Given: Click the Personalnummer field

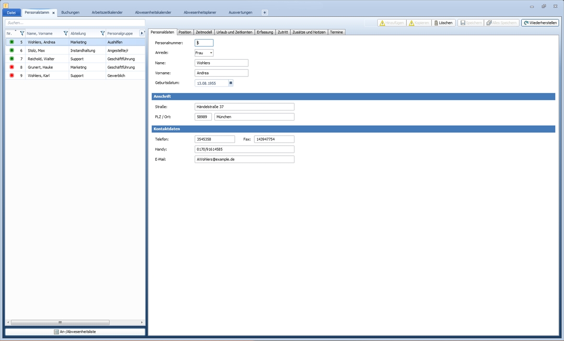Looking at the screenshot, I should pyautogui.click(x=204, y=43).
